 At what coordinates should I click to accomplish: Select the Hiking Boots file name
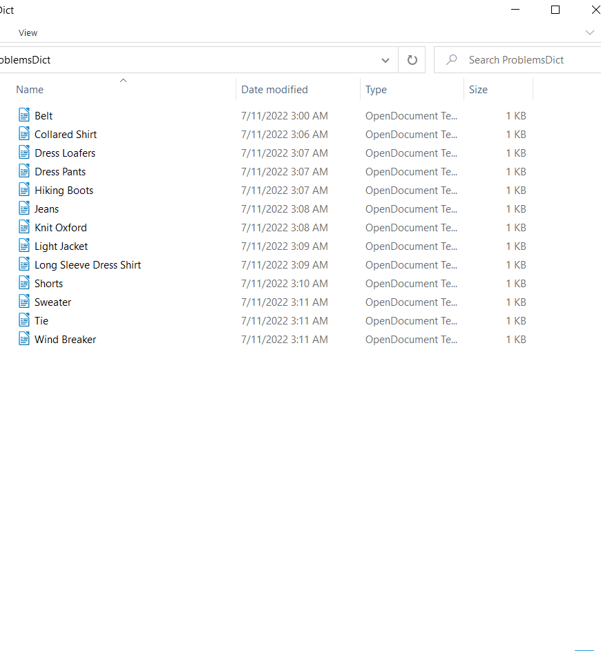pos(64,191)
